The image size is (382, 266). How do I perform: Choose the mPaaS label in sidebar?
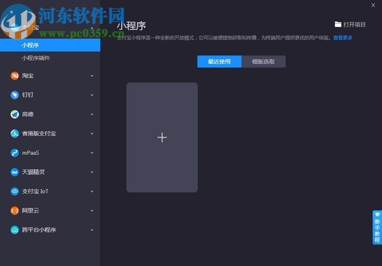tap(31, 152)
